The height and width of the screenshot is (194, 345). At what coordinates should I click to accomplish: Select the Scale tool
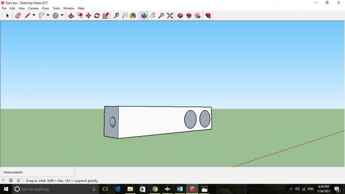106,16
